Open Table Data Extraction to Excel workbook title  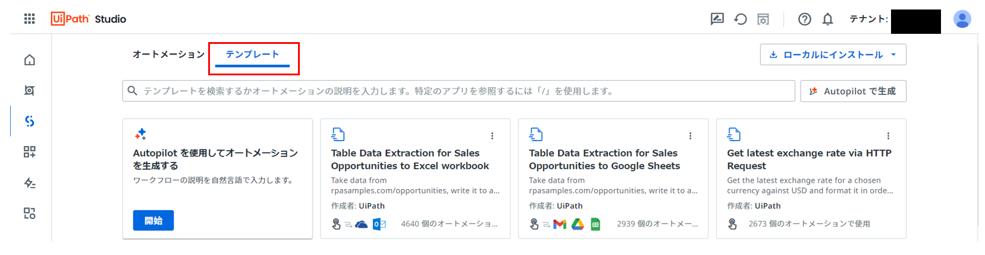(410, 160)
